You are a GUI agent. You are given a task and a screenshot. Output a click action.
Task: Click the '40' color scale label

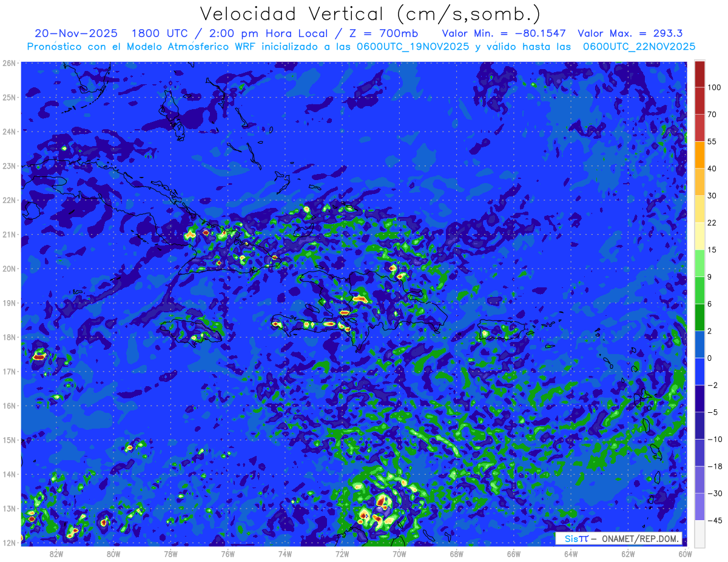tap(712, 168)
